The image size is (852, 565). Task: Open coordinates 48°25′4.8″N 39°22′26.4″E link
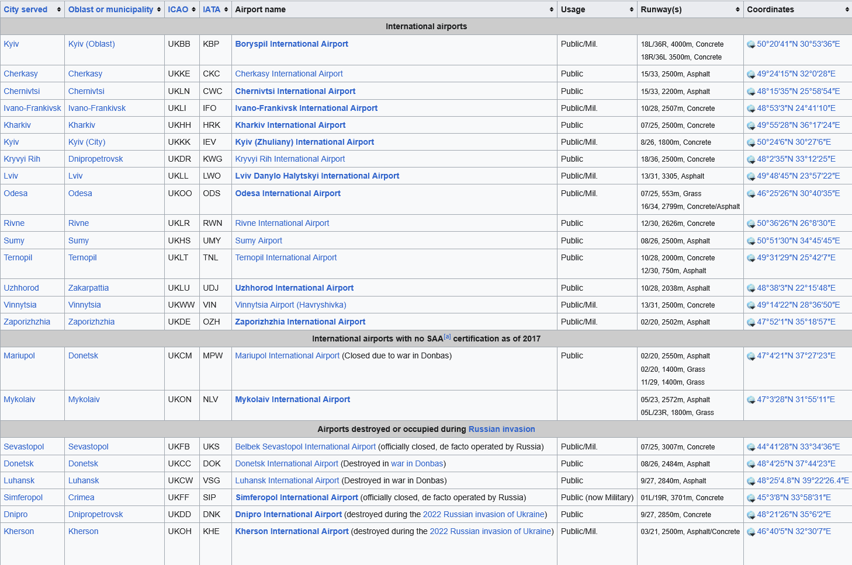pos(803,480)
